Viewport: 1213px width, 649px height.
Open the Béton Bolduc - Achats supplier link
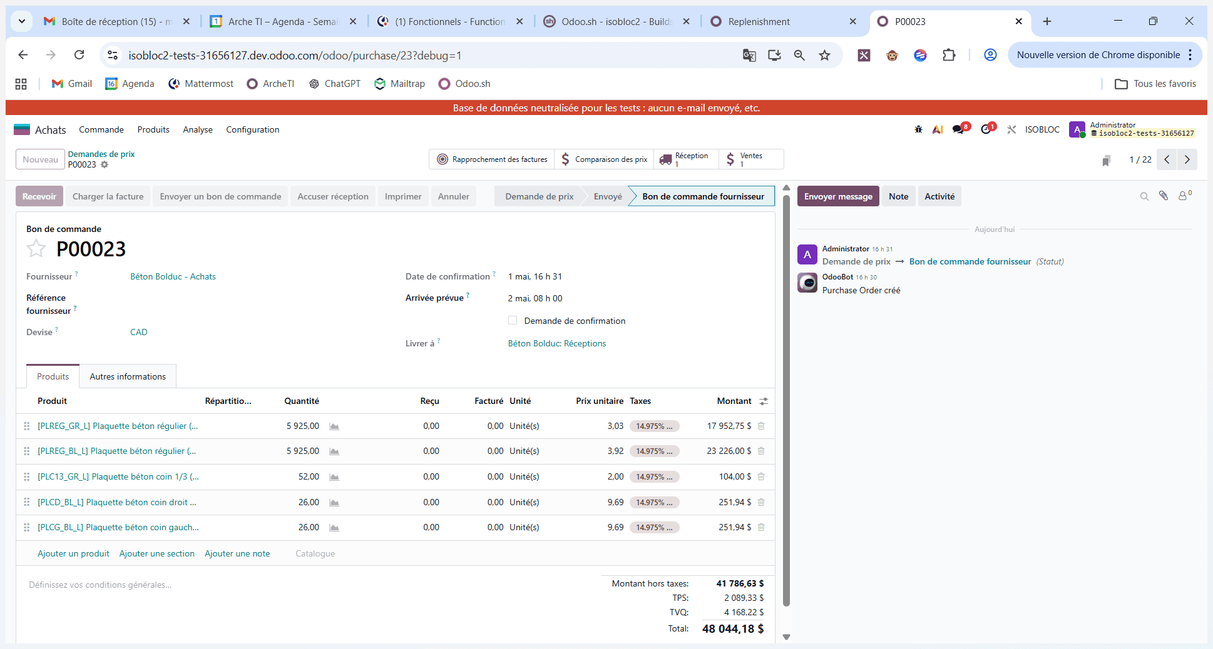(x=173, y=276)
